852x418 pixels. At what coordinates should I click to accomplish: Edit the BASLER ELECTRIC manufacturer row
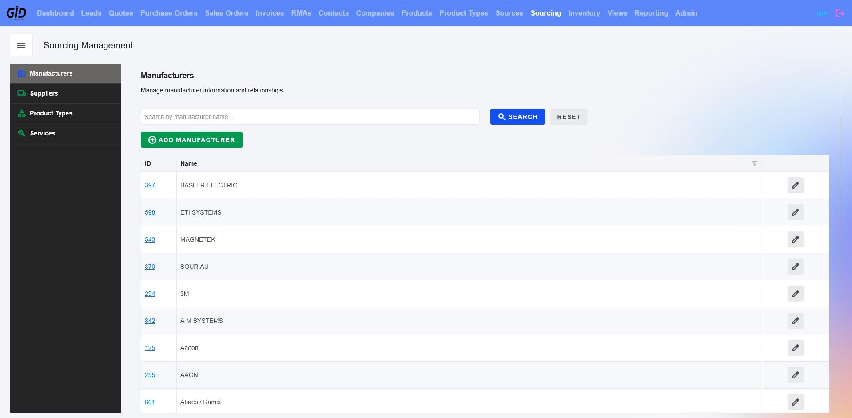click(795, 185)
